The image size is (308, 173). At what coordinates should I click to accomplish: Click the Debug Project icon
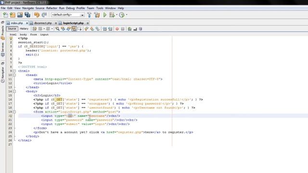tap(112, 15)
